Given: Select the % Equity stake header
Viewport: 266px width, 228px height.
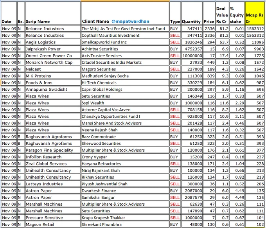Looking at the screenshot, I should [x=237, y=13].
